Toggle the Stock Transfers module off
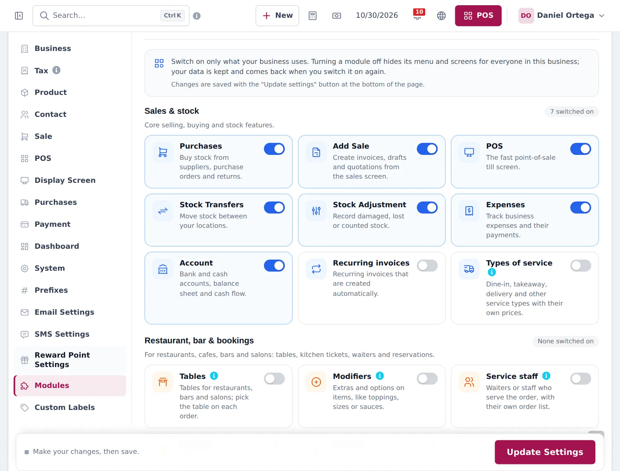 pyautogui.click(x=274, y=208)
